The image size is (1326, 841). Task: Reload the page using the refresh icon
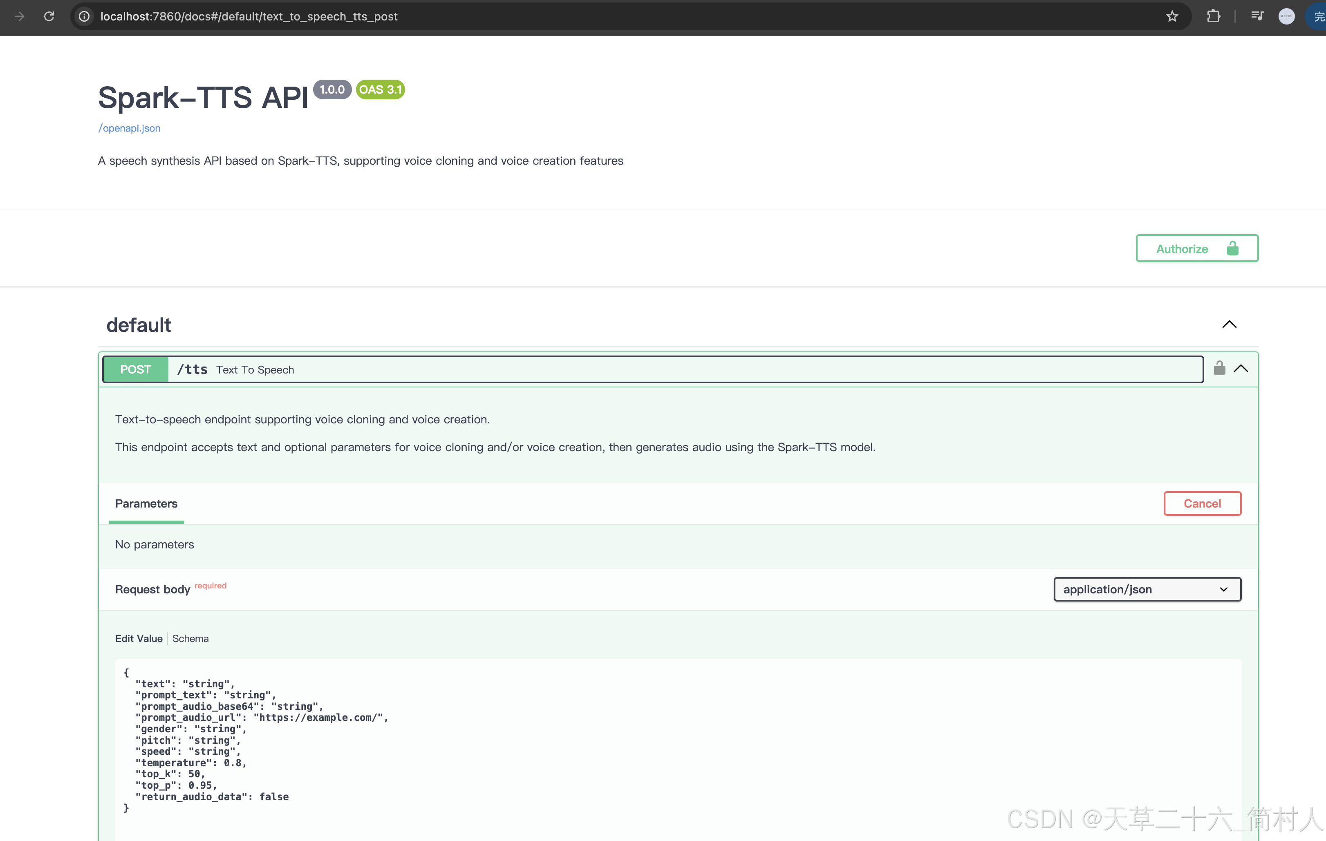[x=49, y=16]
